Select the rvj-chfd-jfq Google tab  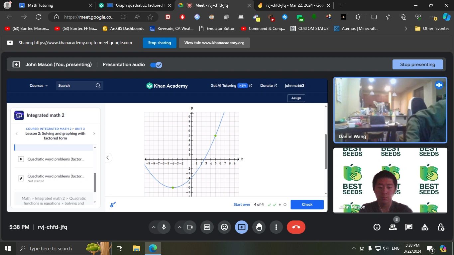pyautogui.click(x=292, y=5)
